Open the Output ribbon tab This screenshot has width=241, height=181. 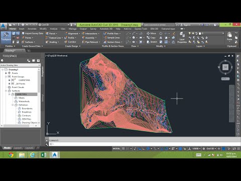click(83, 29)
